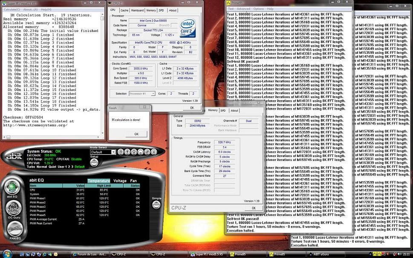Click OK in PI calculation done dialog

136,134
